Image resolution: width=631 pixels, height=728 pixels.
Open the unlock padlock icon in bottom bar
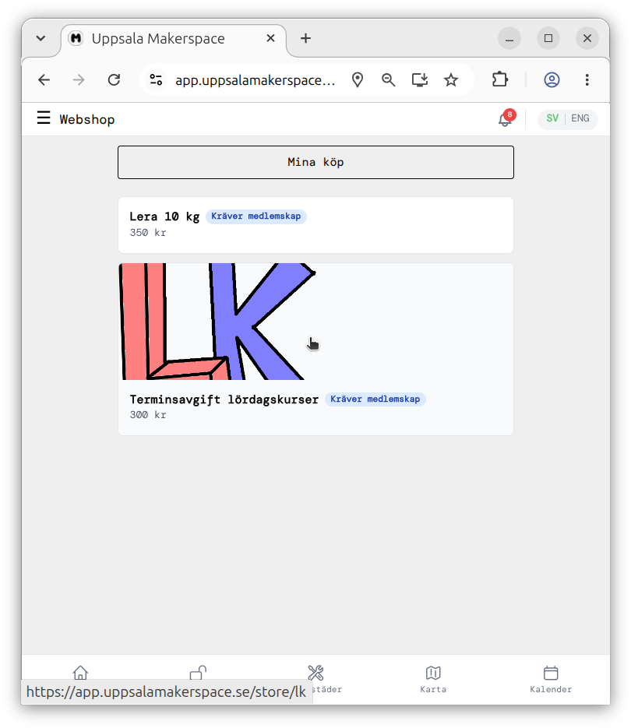pyautogui.click(x=198, y=672)
